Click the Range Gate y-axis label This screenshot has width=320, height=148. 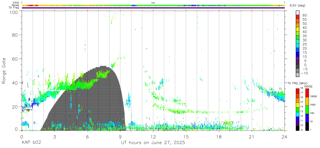(x=4, y=71)
